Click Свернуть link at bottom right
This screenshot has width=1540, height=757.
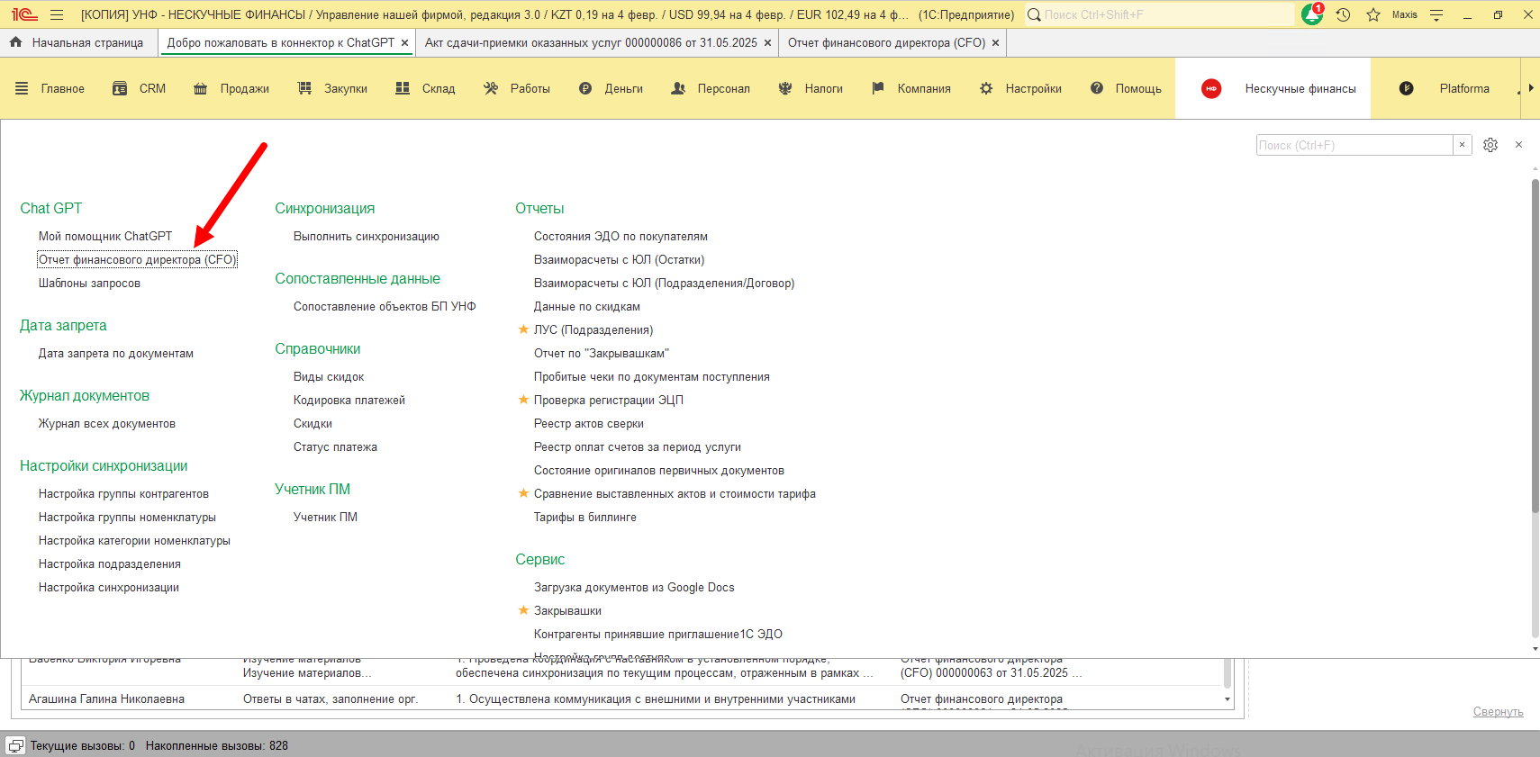click(x=1498, y=711)
